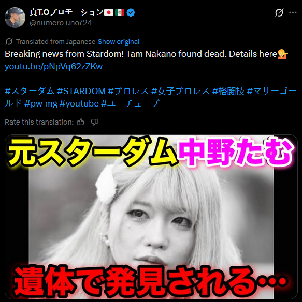Open the #ユーチューブ hashtag
This screenshot has width=302, height=302.
(130, 104)
